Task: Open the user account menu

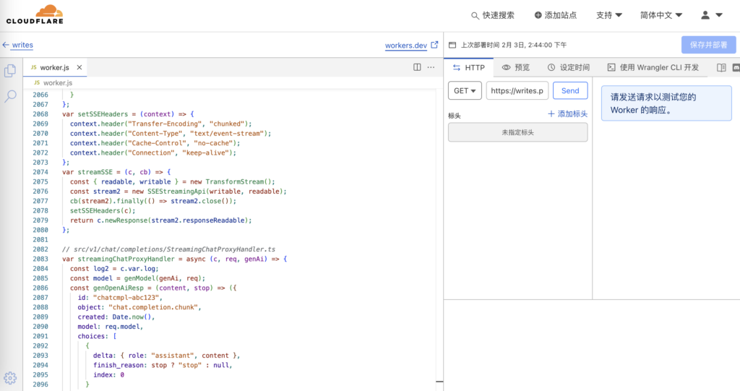Action: [x=712, y=15]
